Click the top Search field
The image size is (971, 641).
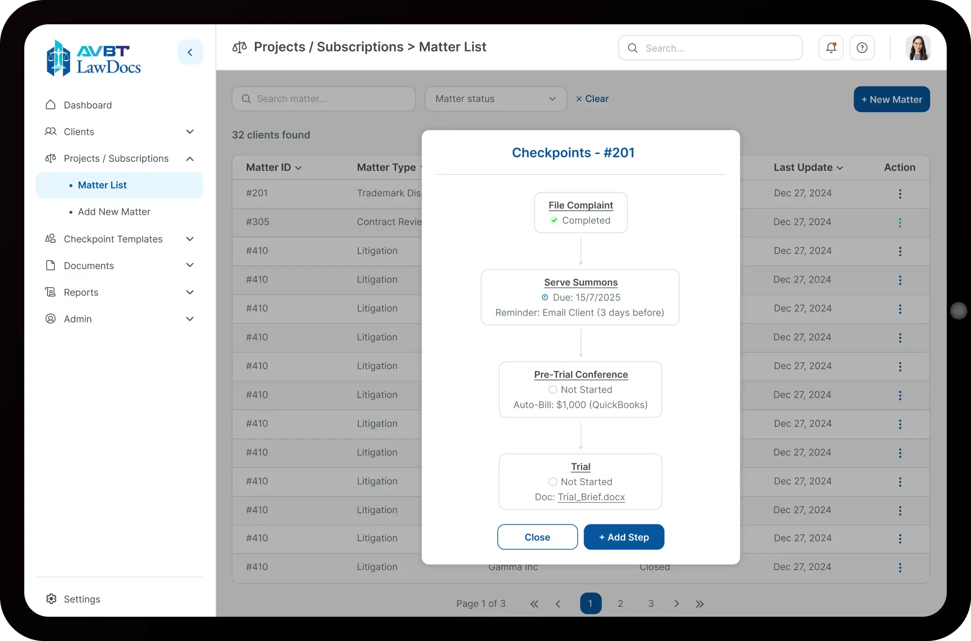point(710,48)
